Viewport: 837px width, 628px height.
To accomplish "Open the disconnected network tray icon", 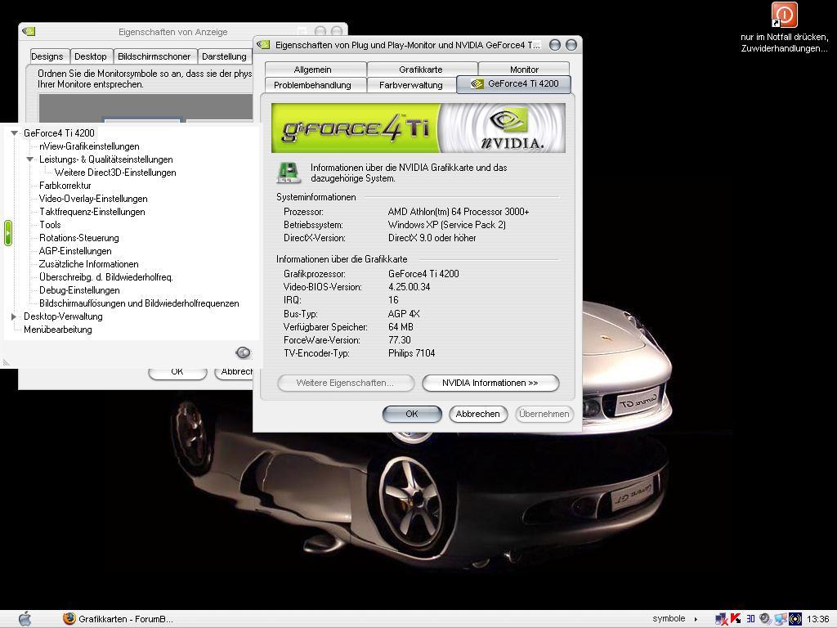I will point(721,619).
